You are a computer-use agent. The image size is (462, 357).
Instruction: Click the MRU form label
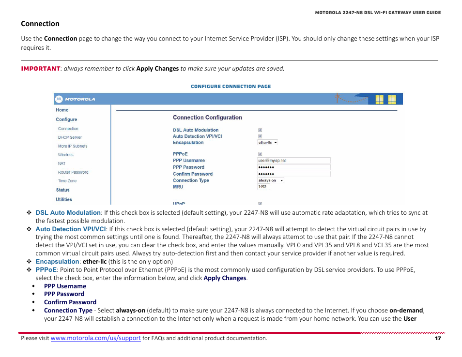point(178,187)
